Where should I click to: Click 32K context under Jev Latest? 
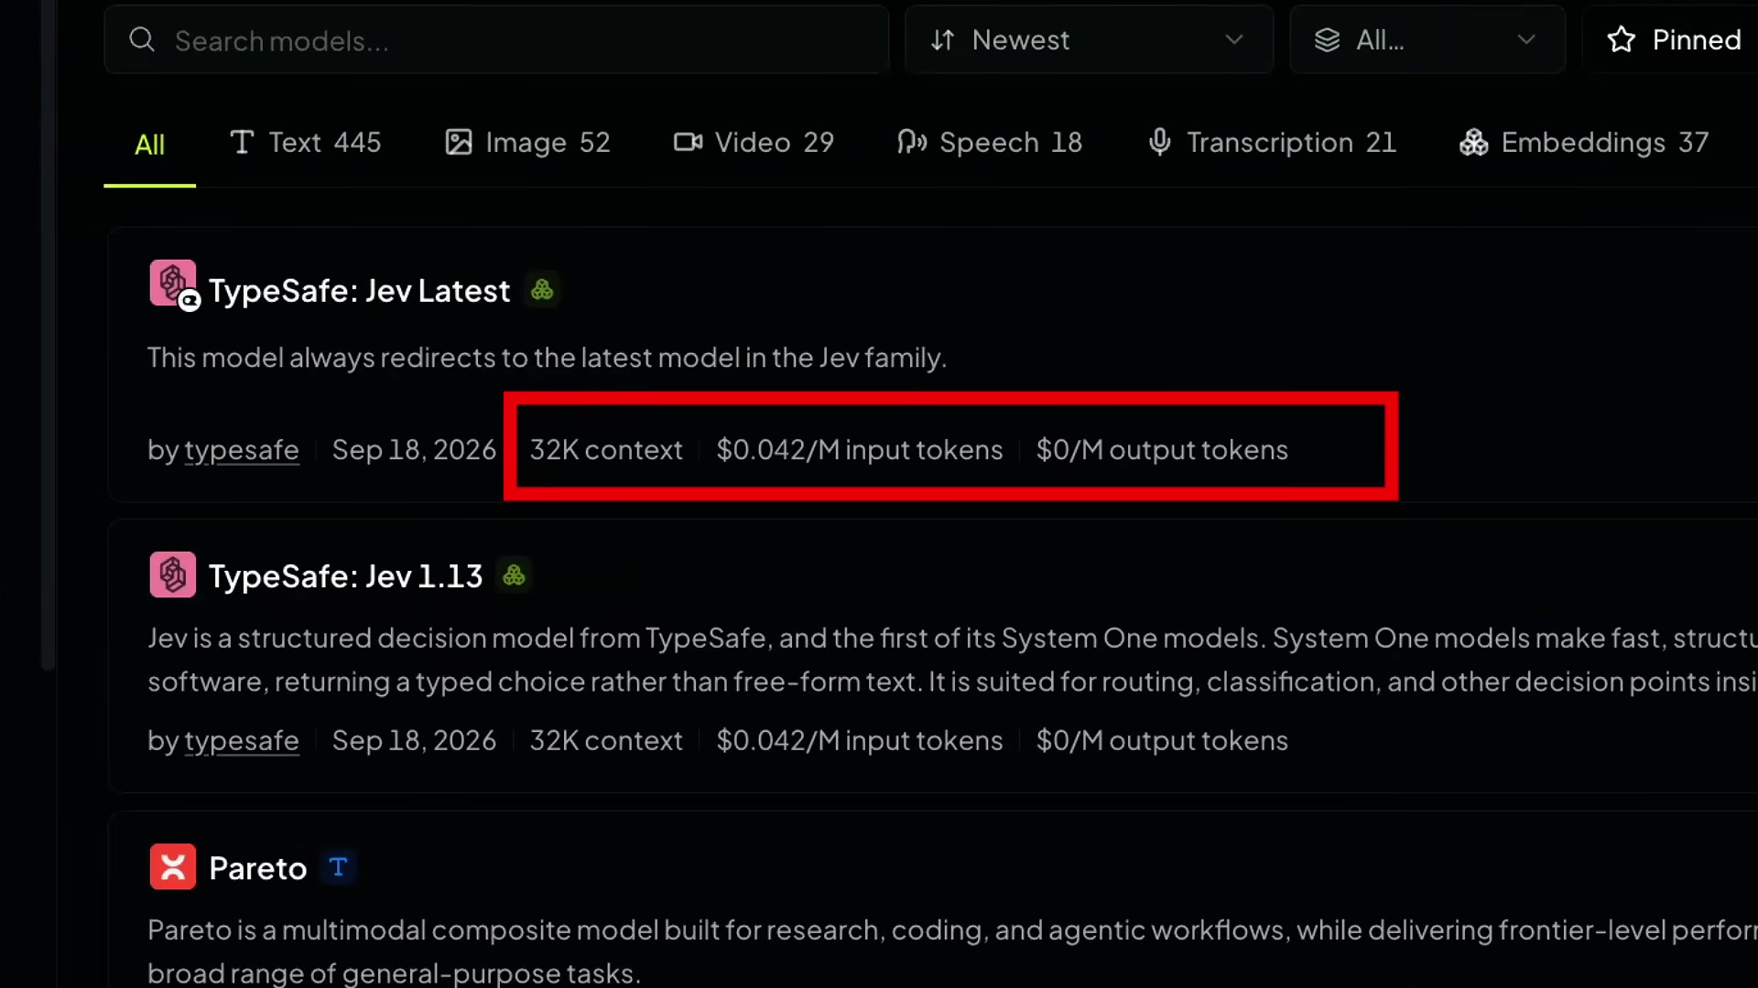[x=606, y=450]
